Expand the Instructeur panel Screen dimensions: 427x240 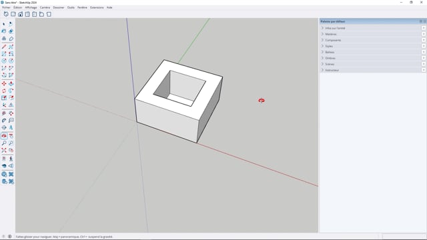(372, 70)
